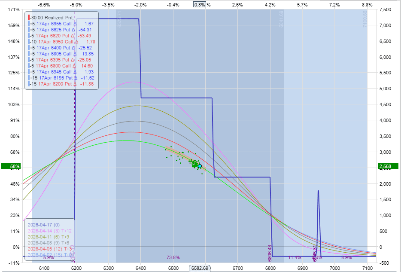
Task: Click the red 2026-04-05 T+3 legend entry
Action: (47, 248)
